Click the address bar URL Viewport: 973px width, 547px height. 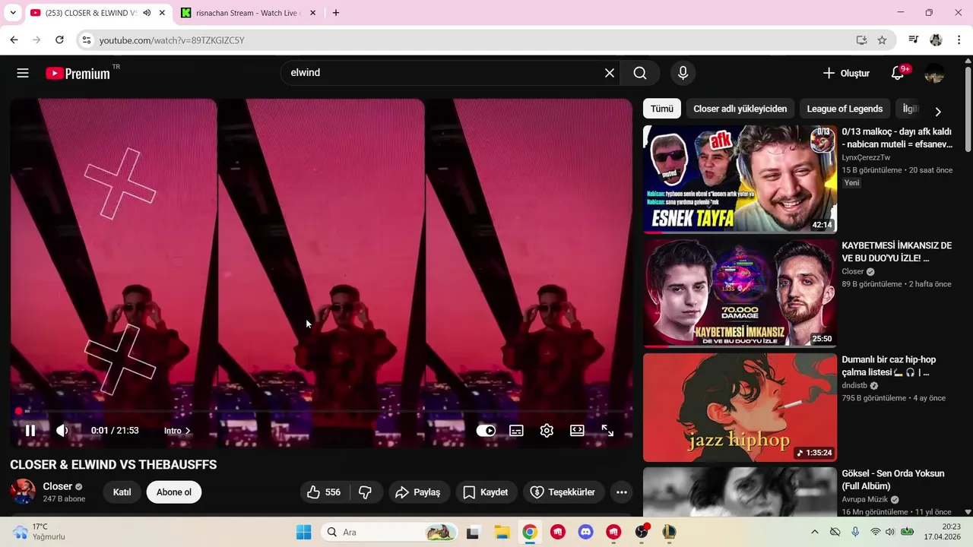click(x=172, y=40)
